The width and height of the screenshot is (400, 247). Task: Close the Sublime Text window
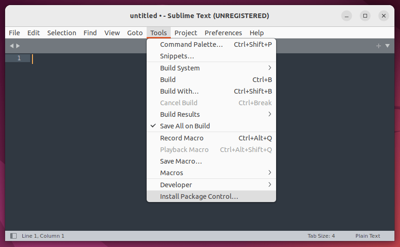(383, 16)
